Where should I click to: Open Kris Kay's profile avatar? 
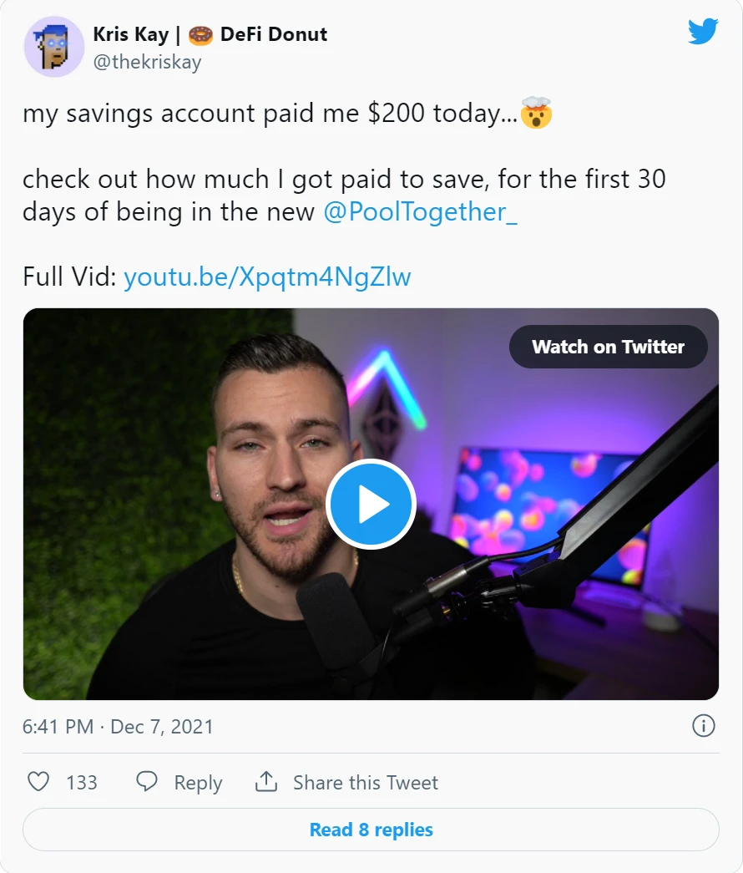pos(54,47)
